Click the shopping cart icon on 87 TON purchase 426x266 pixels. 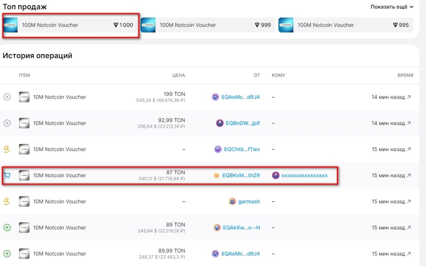(x=7, y=175)
